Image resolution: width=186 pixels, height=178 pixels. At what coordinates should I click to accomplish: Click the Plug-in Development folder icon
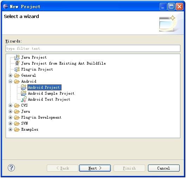tap(17, 118)
